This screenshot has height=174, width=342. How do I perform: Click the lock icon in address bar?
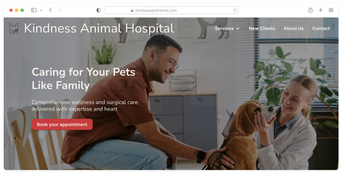(132, 10)
